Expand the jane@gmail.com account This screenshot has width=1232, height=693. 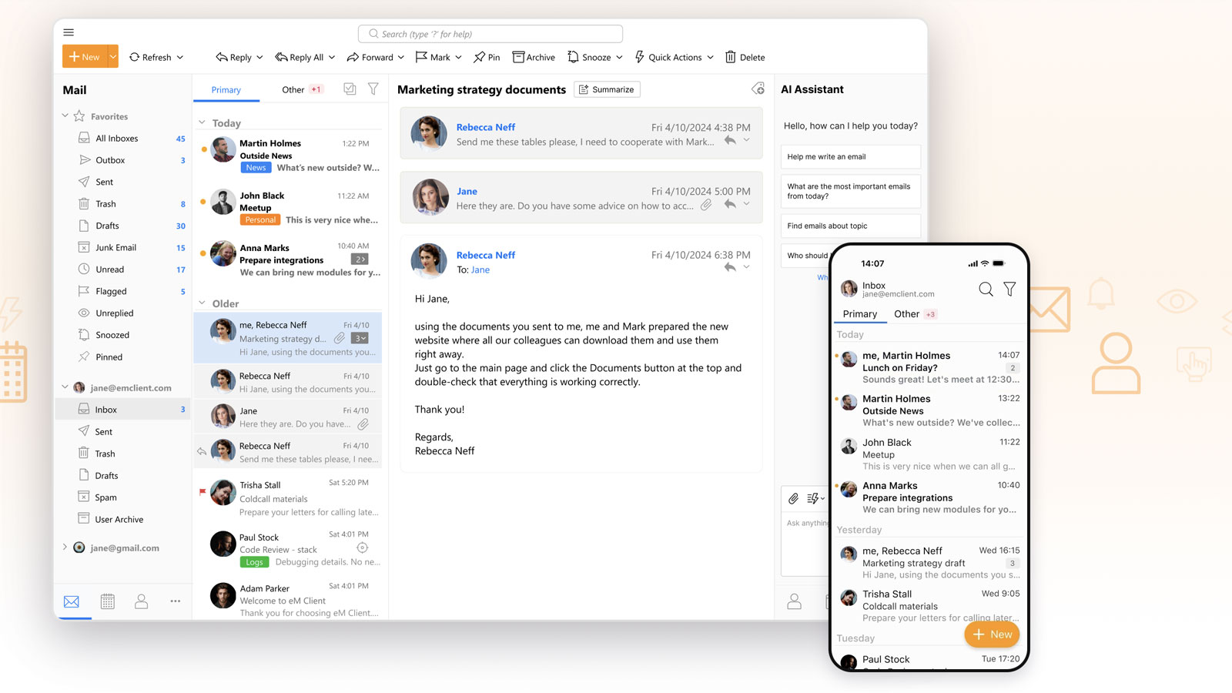point(65,547)
